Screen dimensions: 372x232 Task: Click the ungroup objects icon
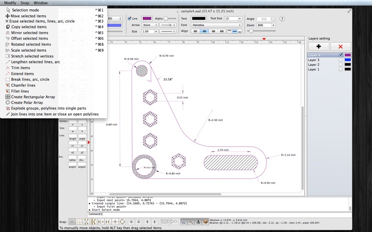click(x=173, y=222)
